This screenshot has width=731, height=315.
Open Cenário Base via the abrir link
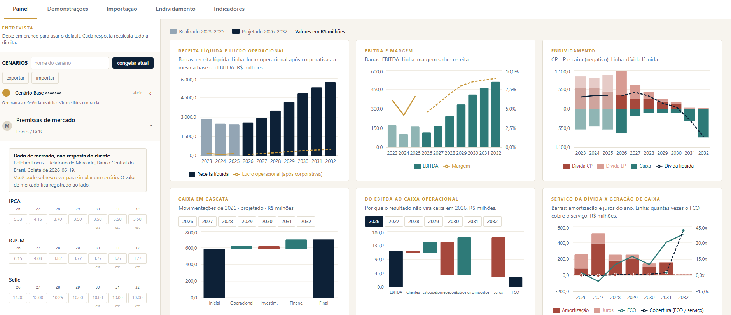[x=137, y=93]
